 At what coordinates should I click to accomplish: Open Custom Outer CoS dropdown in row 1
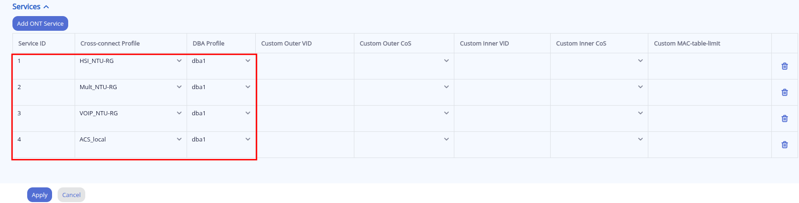click(x=404, y=61)
